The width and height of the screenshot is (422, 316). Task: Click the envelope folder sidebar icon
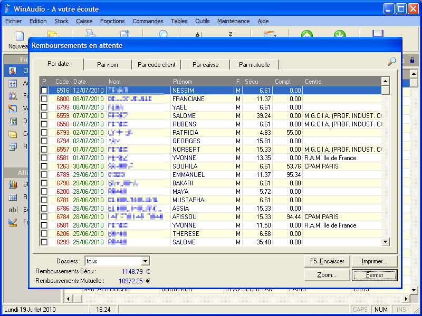(13, 134)
